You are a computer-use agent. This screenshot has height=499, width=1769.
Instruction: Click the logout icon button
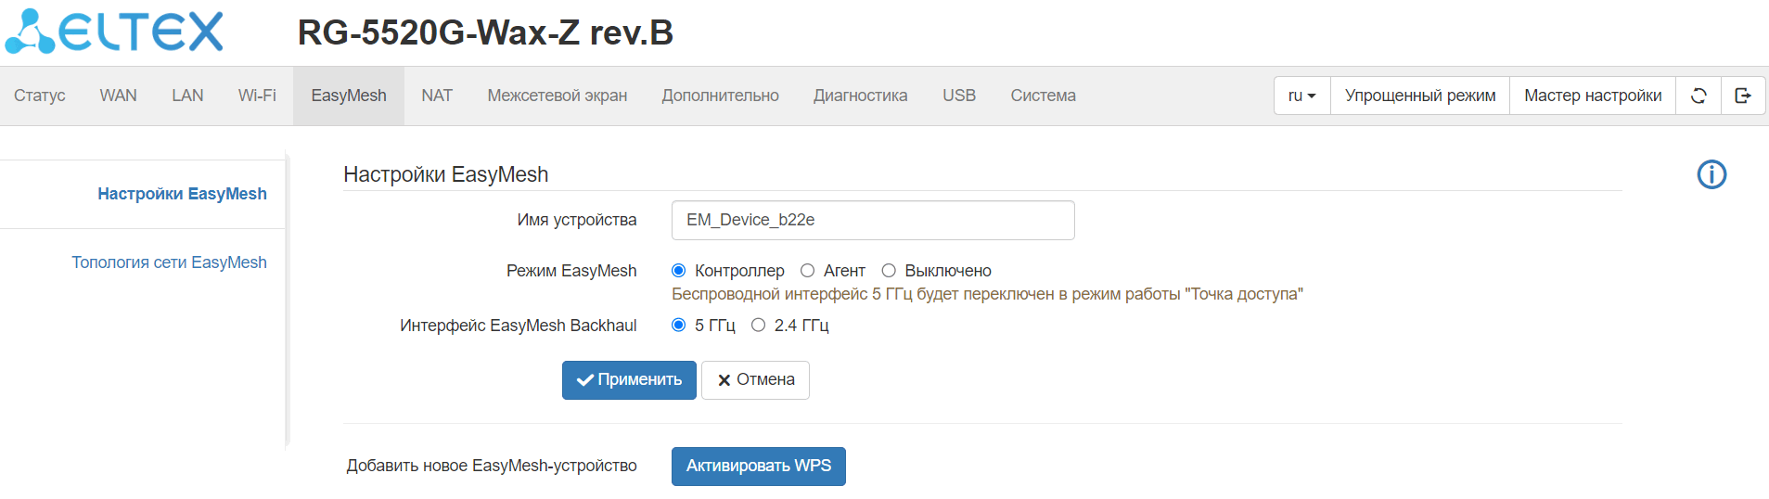coord(1743,96)
